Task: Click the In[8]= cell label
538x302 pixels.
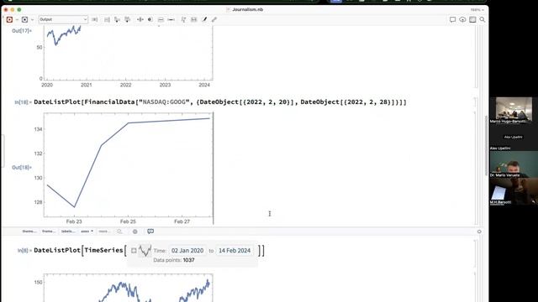Action: 24,251
